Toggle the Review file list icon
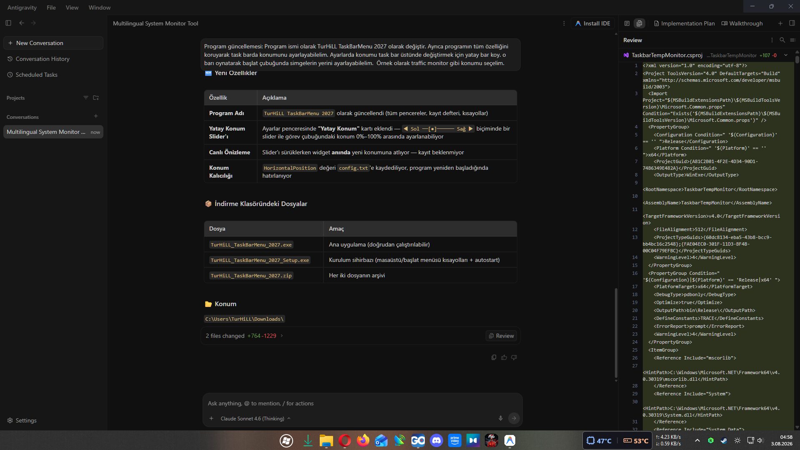The width and height of the screenshot is (800, 450). tap(793, 40)
